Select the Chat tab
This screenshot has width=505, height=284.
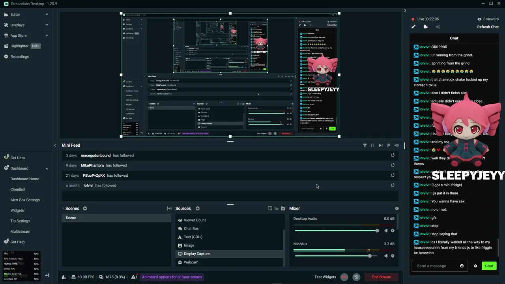click(x=454, y=38)
